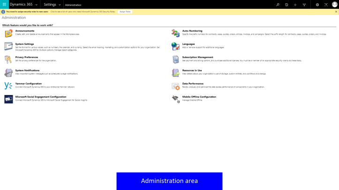Click 'Which feature would you like to work with?' heading
Screen dimensions: 339x190
point(28,25)
